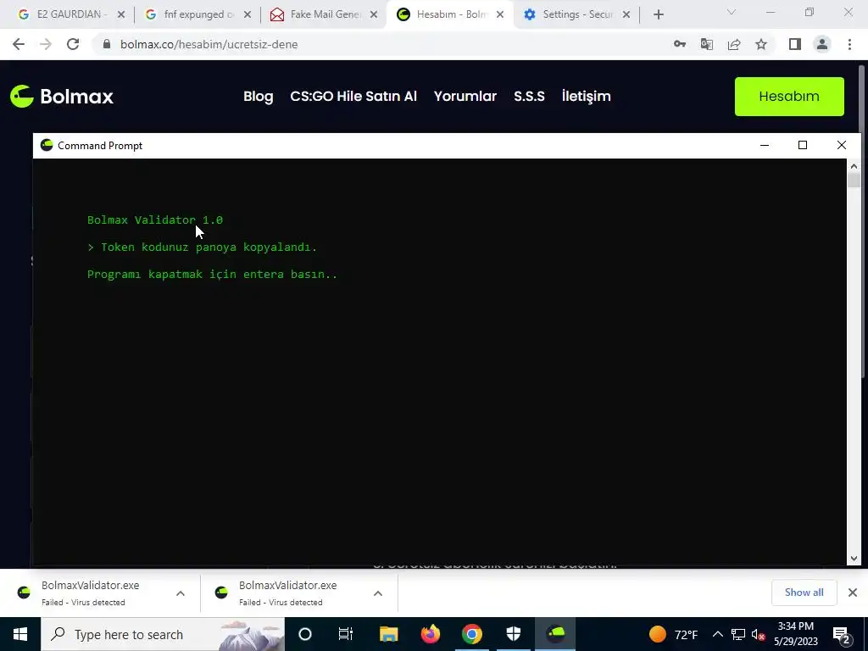Open Chrome from taskbar
Image resolution: width=868 pixels, height=651 pixels.
pyautogui.click(x=472, y=634)
